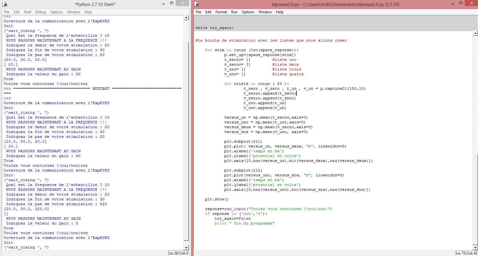Screen dimensions: 478x256
Task: Click the '#liste uno' comment
Action: click(x=284, y=60)
